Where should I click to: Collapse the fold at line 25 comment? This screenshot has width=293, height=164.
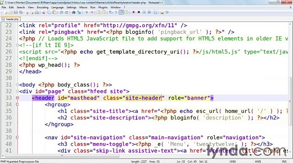17,45
